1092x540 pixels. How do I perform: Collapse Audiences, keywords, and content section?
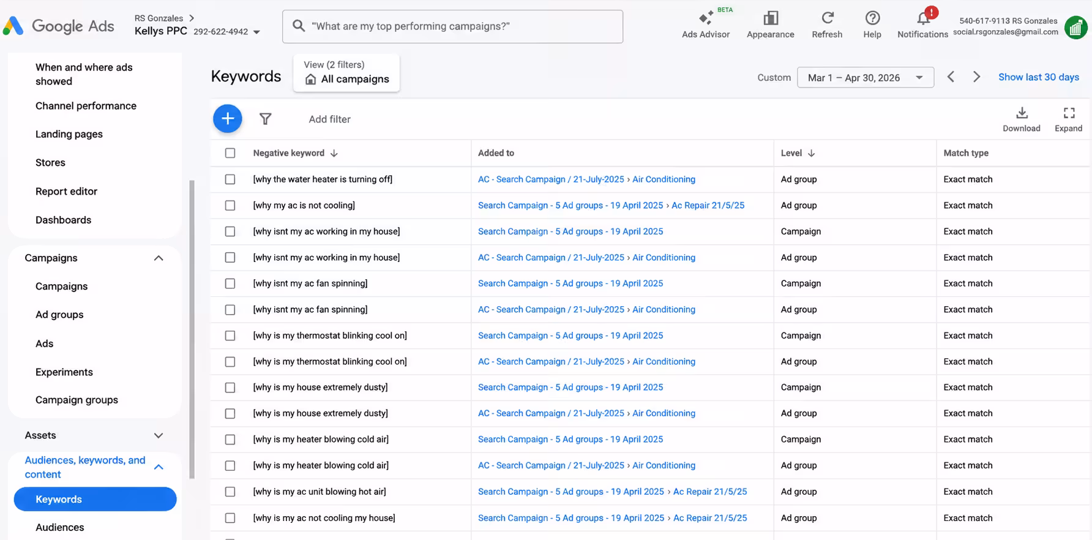[x=159, y=467]
